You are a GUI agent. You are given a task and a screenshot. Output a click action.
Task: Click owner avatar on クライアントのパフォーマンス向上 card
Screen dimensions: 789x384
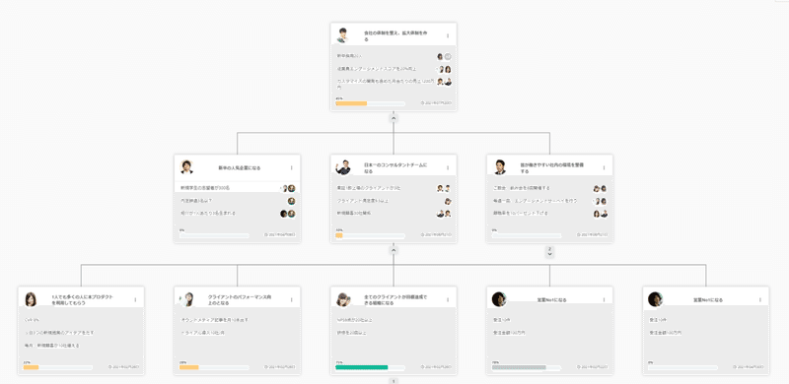[187, 299]
